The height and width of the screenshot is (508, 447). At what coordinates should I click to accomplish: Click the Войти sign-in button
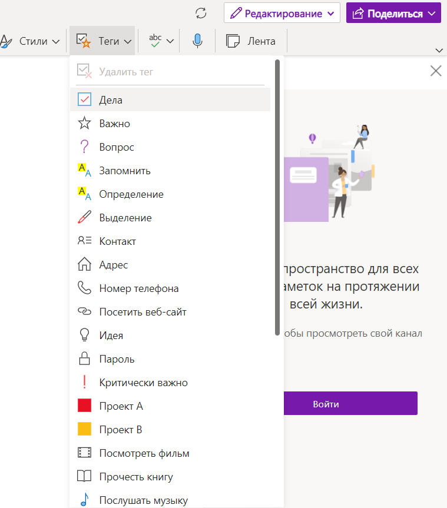(350, 403)
